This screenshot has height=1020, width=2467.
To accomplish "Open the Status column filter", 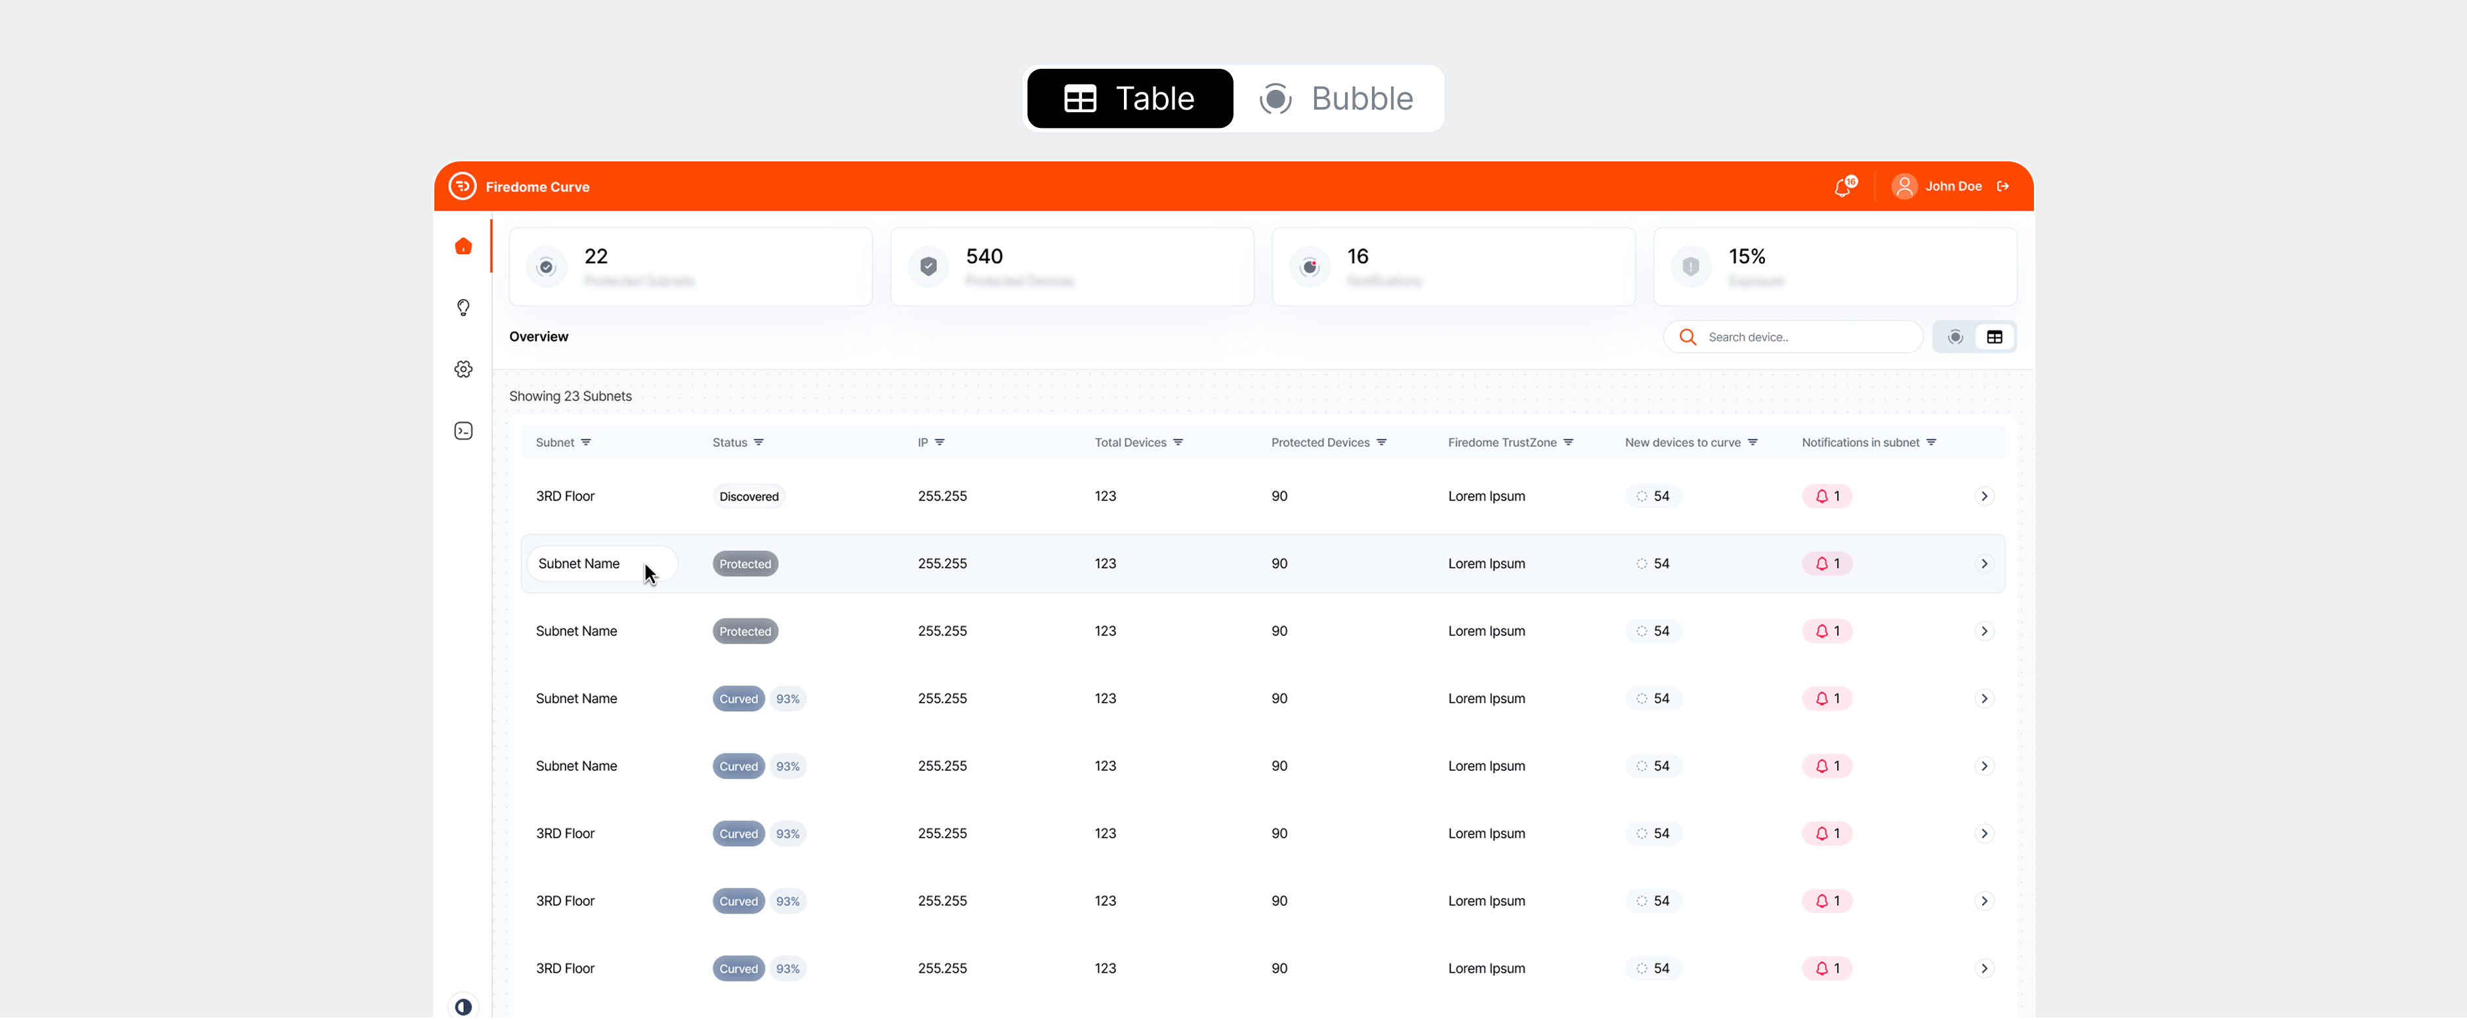I will (x=758, y=443).
